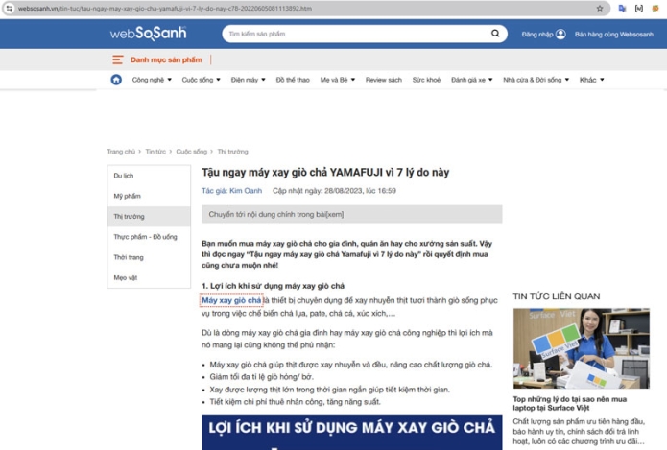Expand the Chuyển tới nội dung chính box
667x450 pixels.
click(x=352, y=214)
